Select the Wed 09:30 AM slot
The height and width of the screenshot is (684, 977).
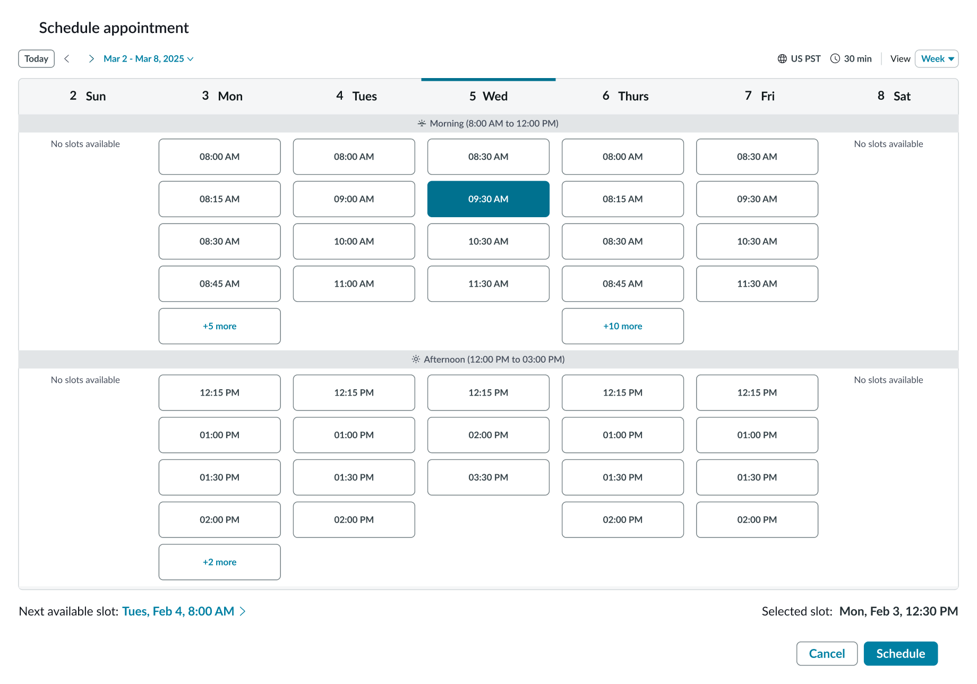tap(488, 199)
